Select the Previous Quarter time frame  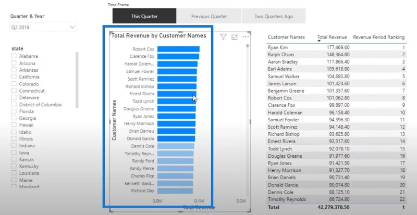click(209, 16)
